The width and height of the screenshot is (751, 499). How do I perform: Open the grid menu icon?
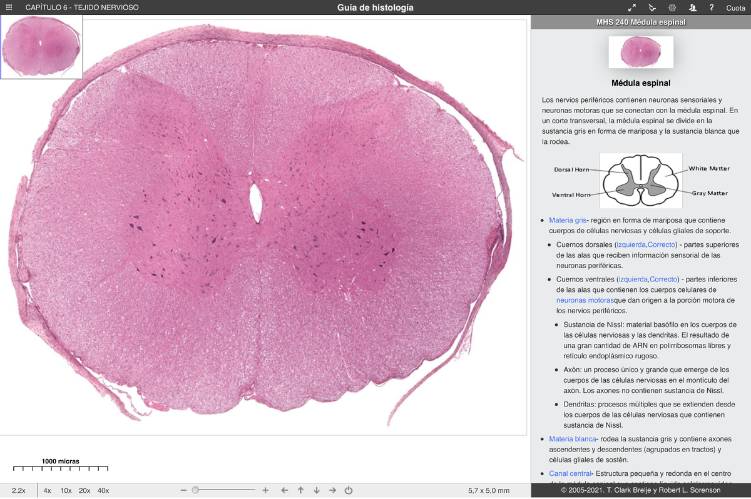[9, 8]
